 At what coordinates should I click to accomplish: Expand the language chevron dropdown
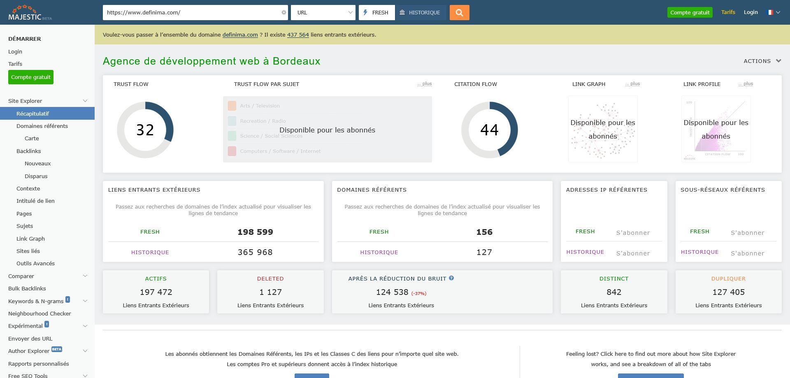pos(778,12)
